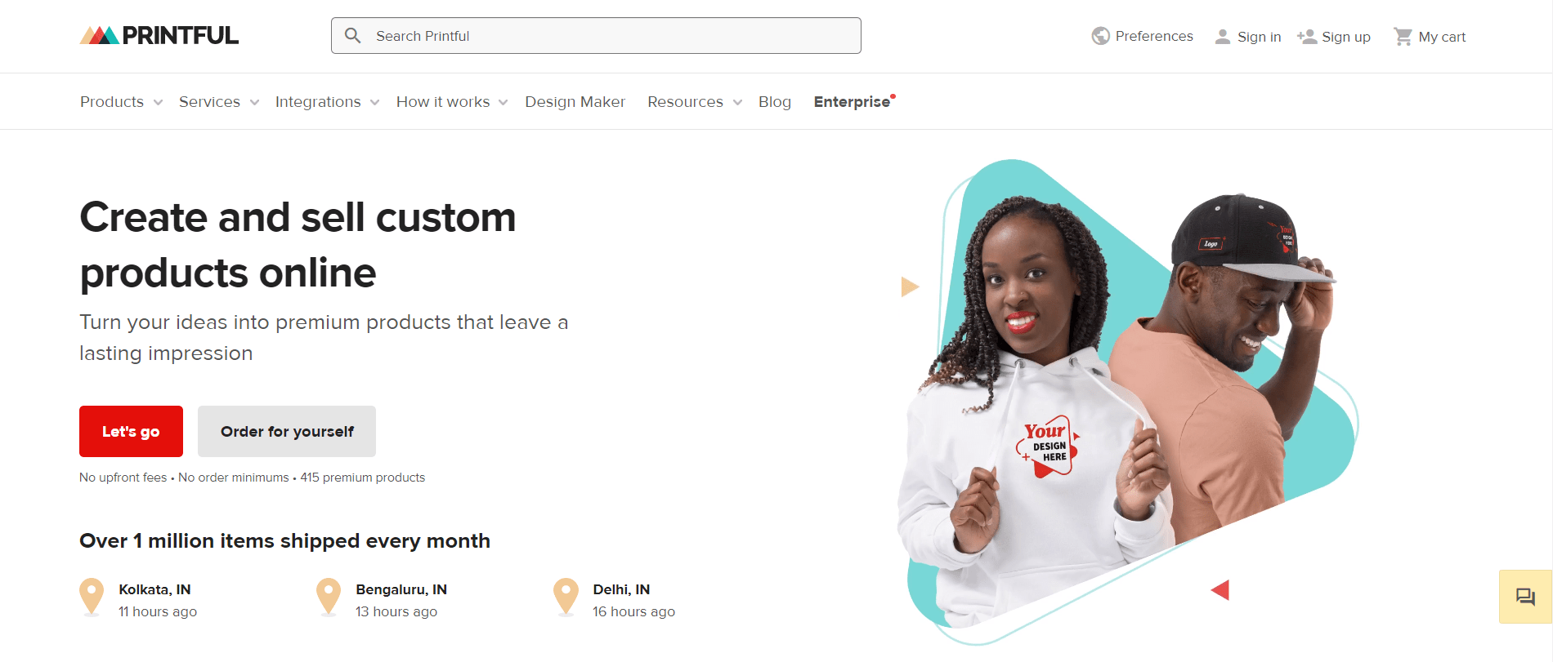Expand the Products dropdown menu
1553x662 pixels.
[121, 102]
